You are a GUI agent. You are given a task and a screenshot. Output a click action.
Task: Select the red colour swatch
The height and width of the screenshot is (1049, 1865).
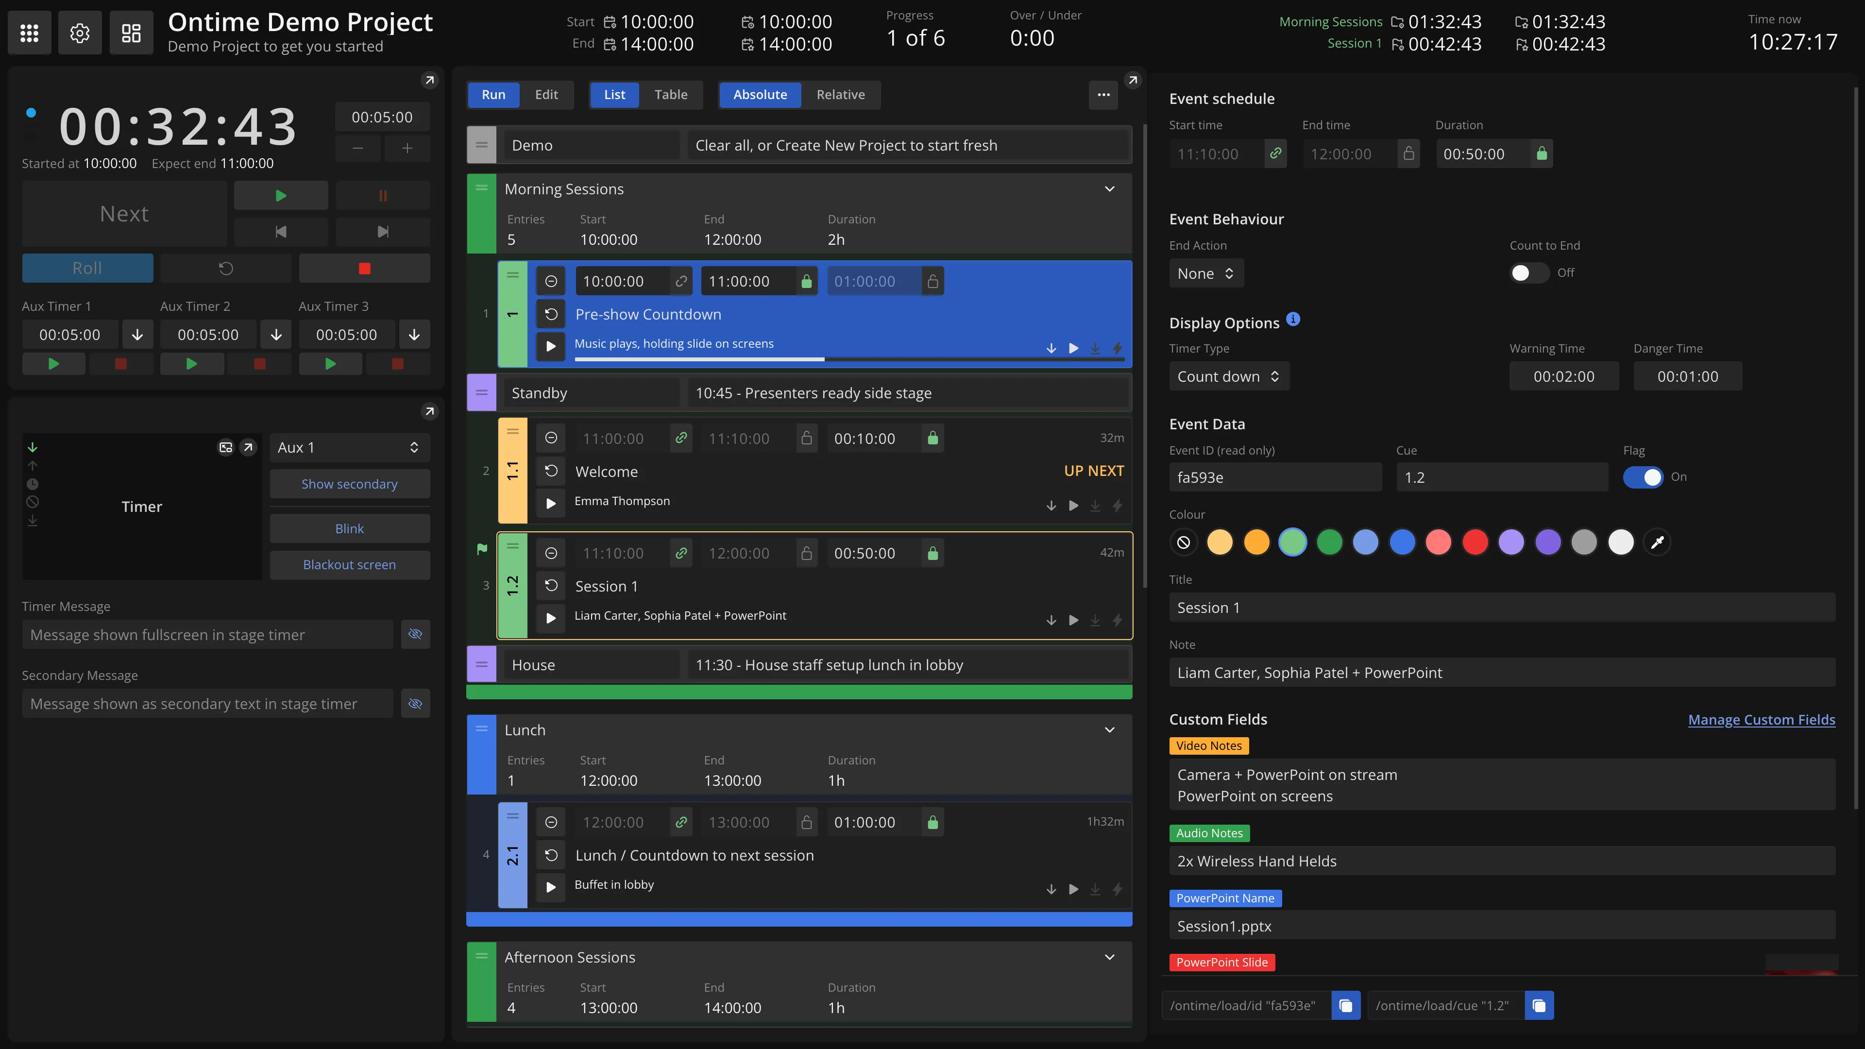1475,542
